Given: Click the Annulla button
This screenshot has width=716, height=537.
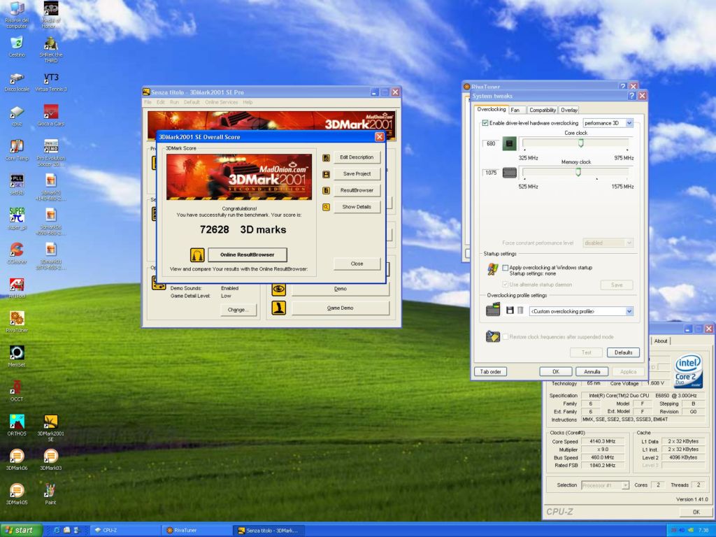Looking at the screenshot, I should 592,372.
